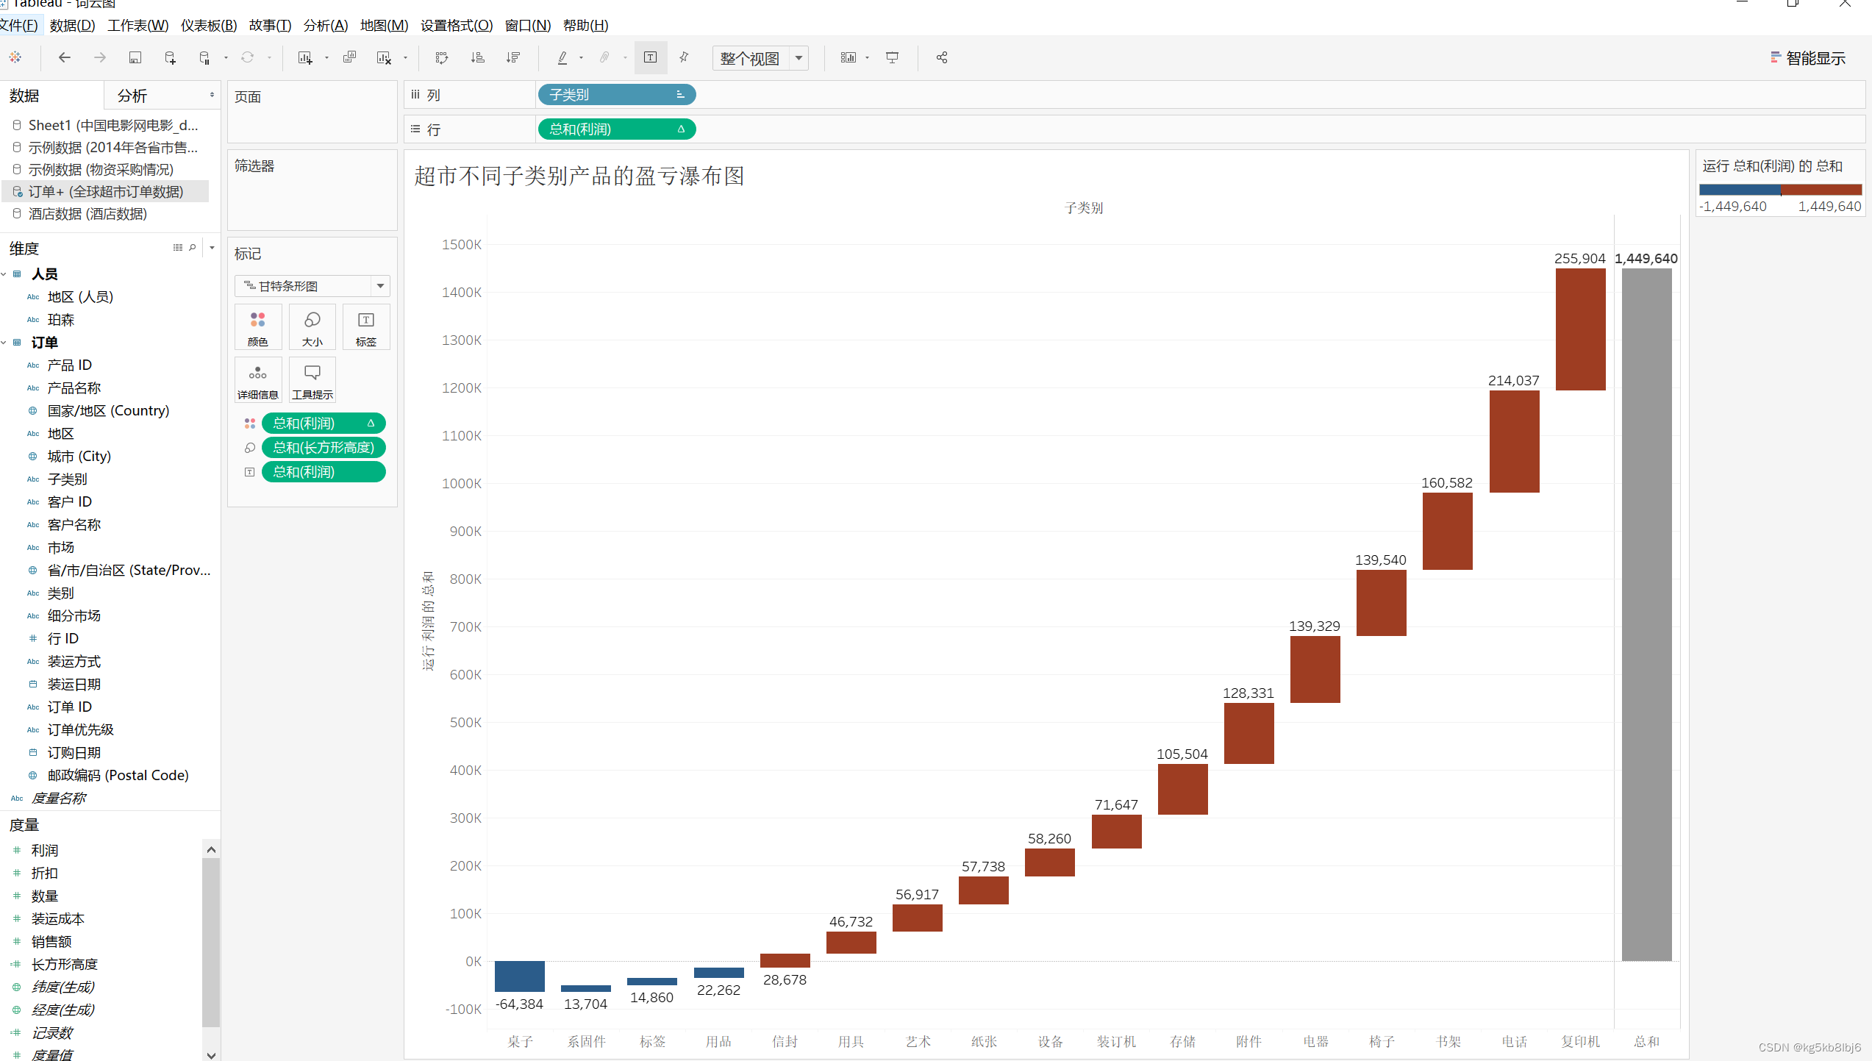This screenshot has width=1872, height=1061.
Task: Open the 整个视图 fit dropdown
Action: click(799, 58)
